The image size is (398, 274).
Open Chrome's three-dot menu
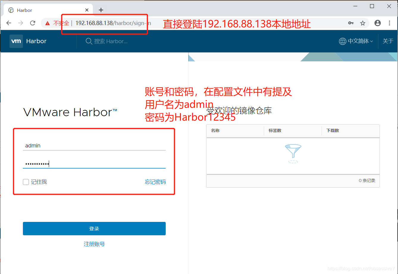click(x=389, y=23)
